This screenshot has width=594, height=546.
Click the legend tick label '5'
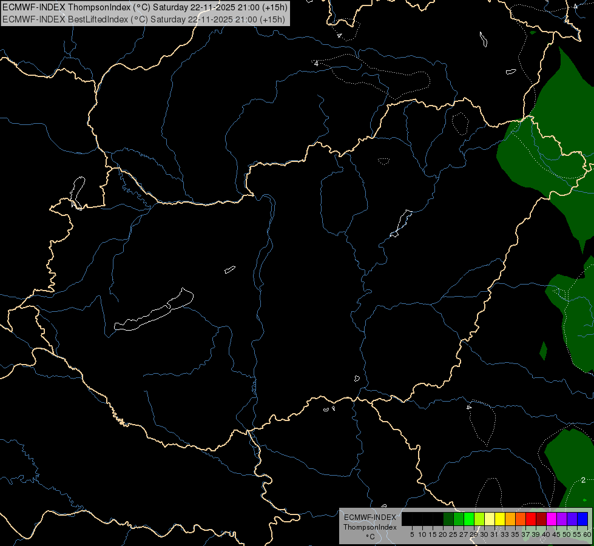click(412, 534)
